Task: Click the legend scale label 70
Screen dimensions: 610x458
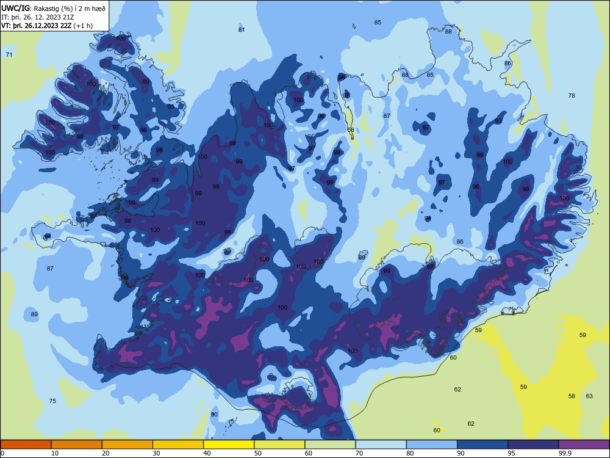Action: (359, 453)
